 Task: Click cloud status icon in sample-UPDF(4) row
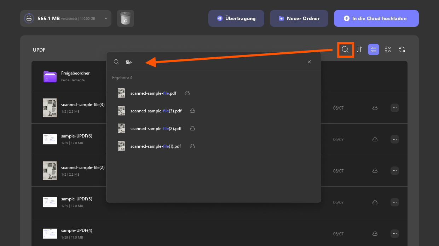[375, 234]
